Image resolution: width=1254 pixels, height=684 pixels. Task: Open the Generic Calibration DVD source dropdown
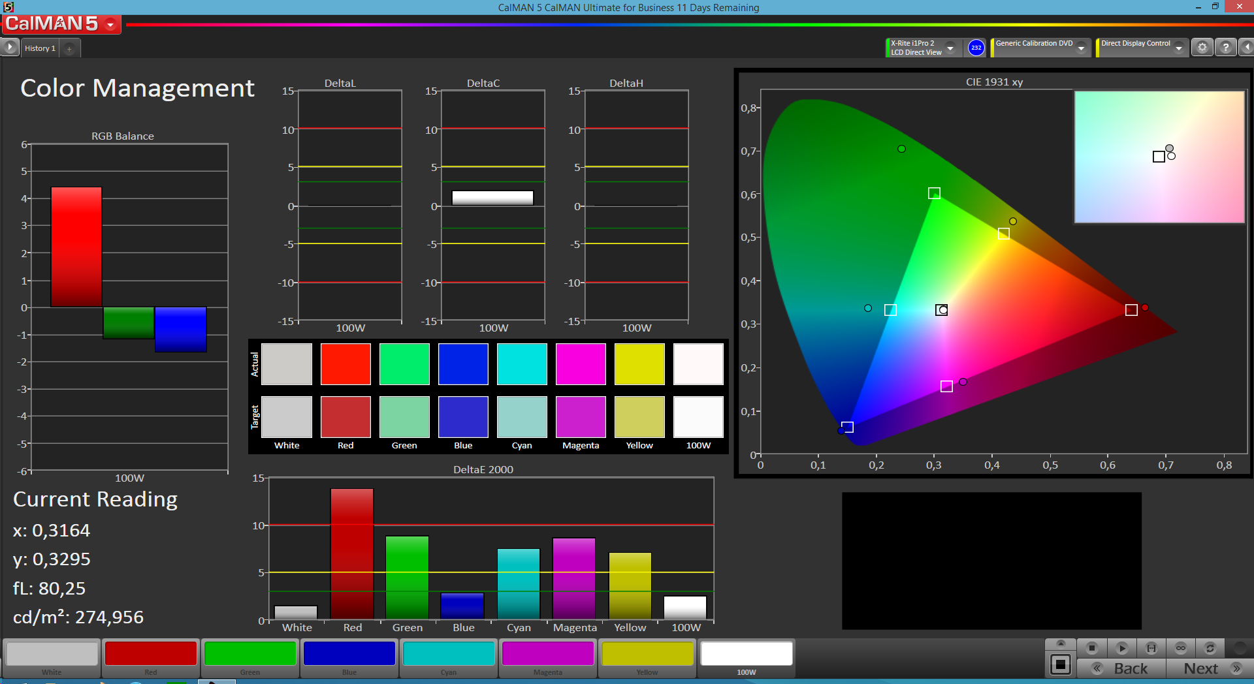tap(1040, 48)
